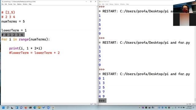
Task: Click the editor scrollbar down arrow
Action: tap(97, 102)
